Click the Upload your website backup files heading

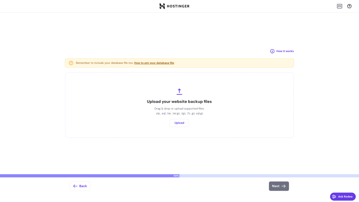[x=179, y=102]
